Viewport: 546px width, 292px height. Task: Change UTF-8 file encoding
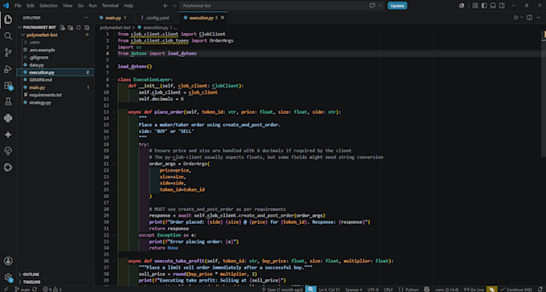pyautogui.click(x=373, y=290)
